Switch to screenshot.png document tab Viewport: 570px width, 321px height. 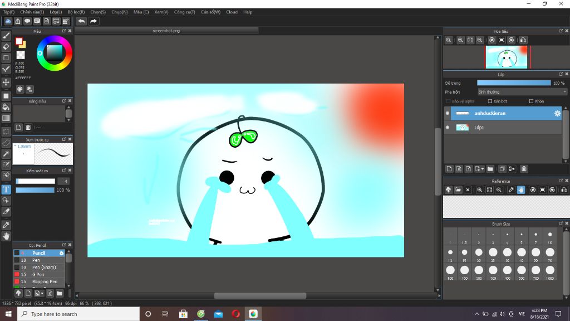click(x=166, y=31)
